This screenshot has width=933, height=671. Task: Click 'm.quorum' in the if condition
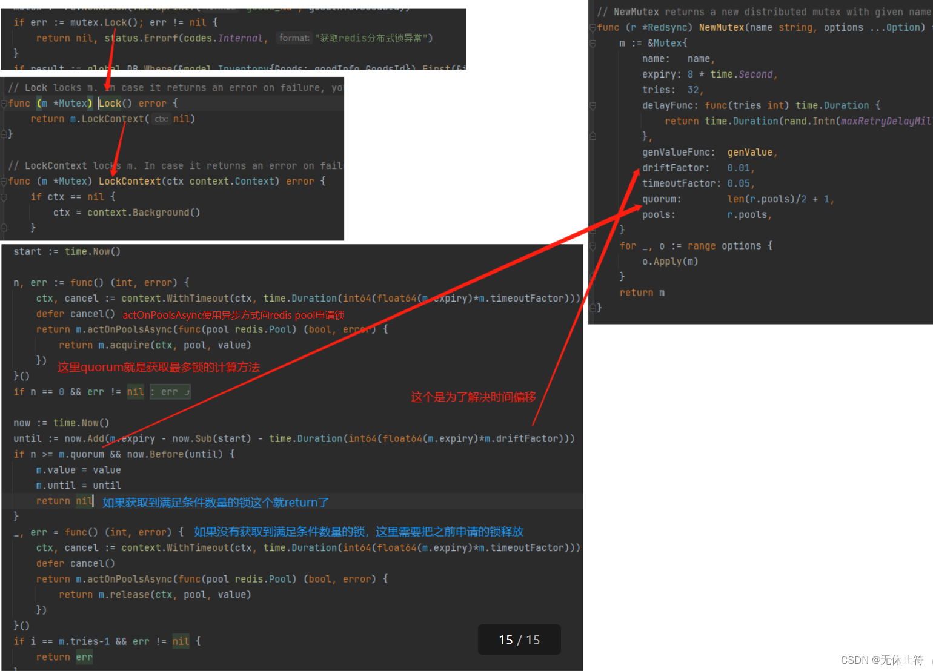(81, 454)
